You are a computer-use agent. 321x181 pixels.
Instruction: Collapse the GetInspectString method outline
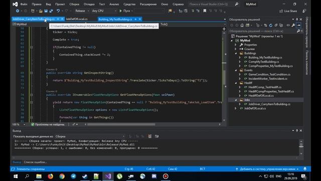[32, 73]
